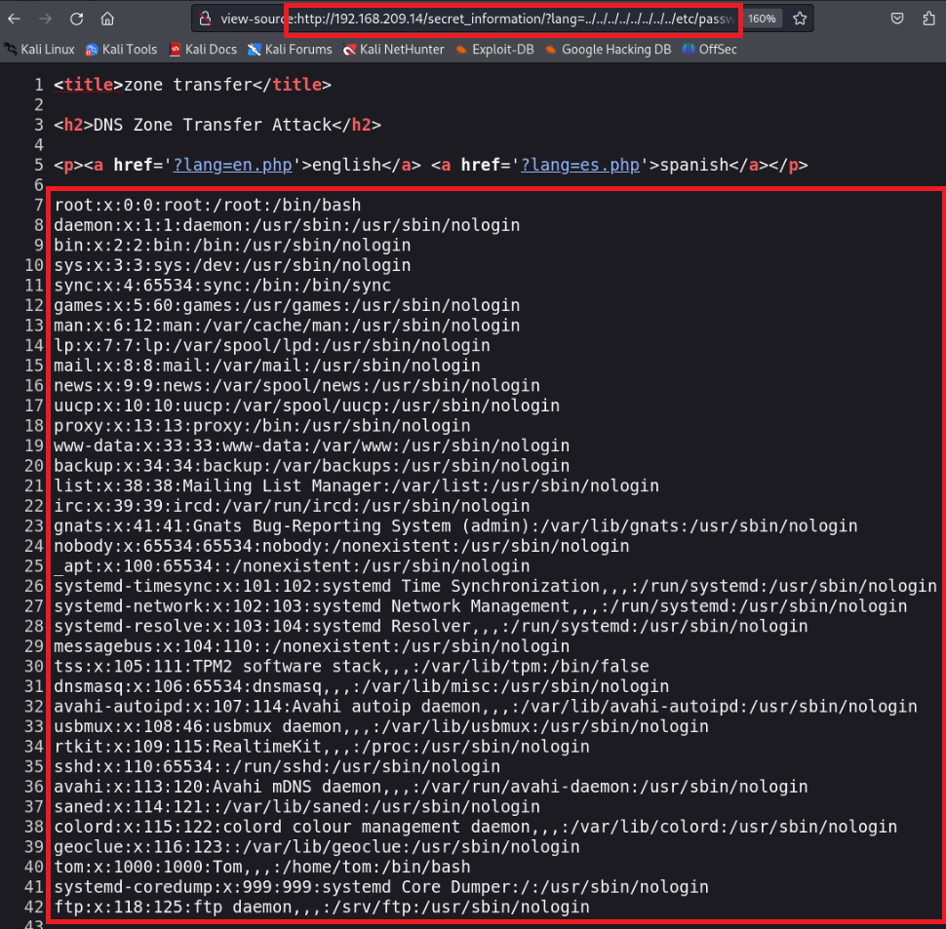Click the avahi-autoipd line
The image size is (946, 929).
pos(485,706)
